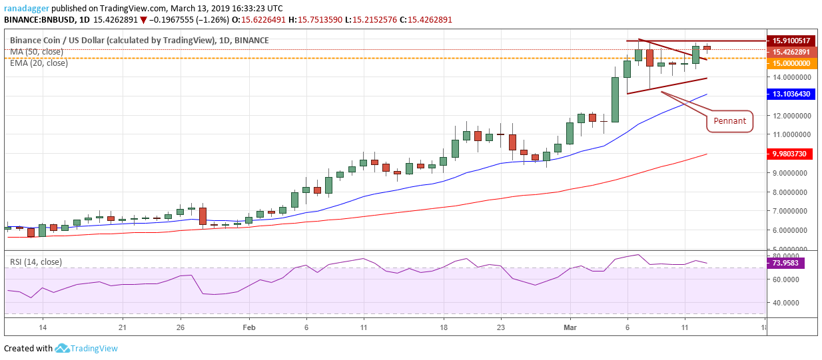Click the Created with text
Image resolution: width=822 pixels, height=360 pixels.
[28, 349]
